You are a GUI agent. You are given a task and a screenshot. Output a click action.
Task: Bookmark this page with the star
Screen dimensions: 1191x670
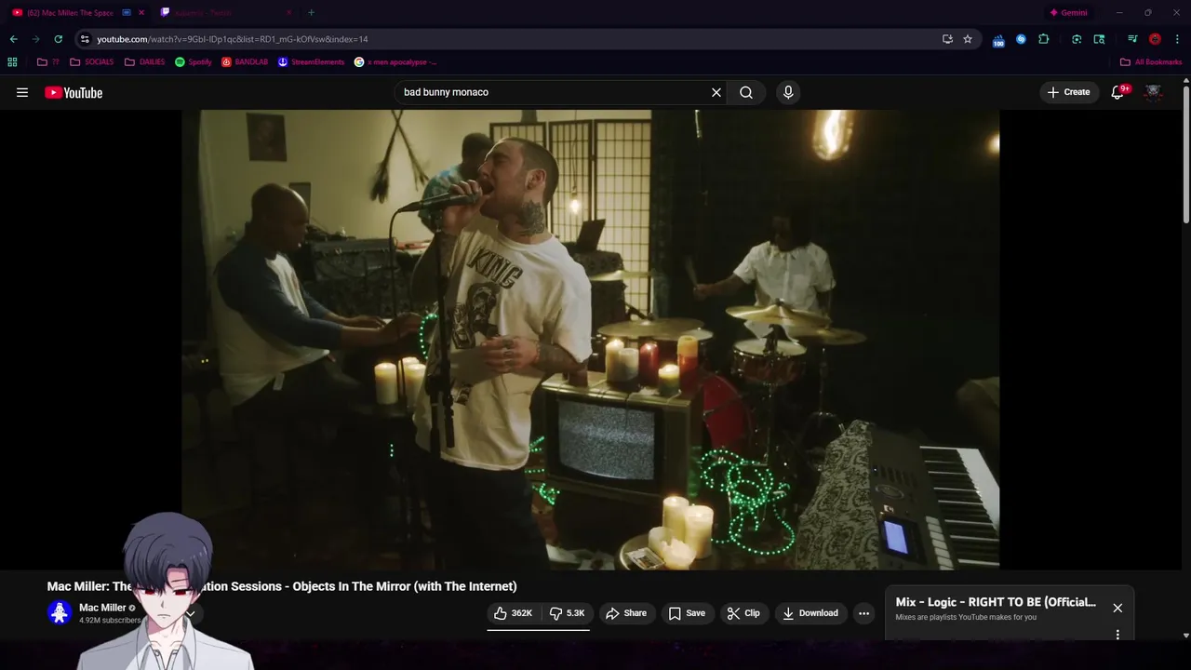pos(968,39)
